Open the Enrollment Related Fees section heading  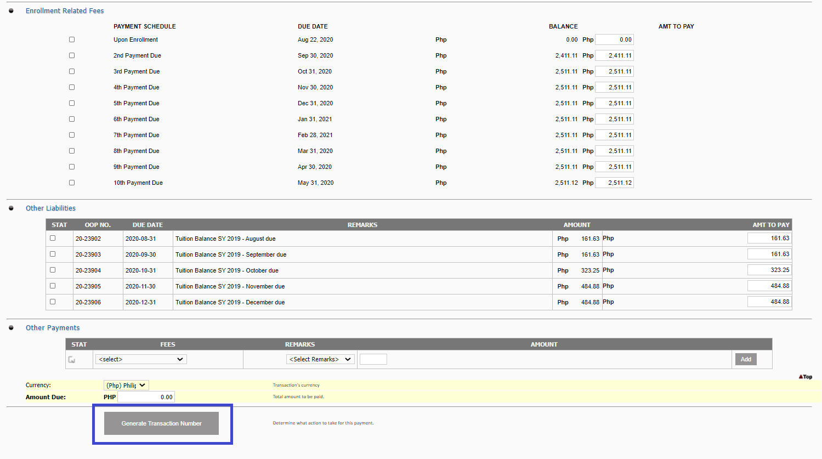click(x=65, y=11)
